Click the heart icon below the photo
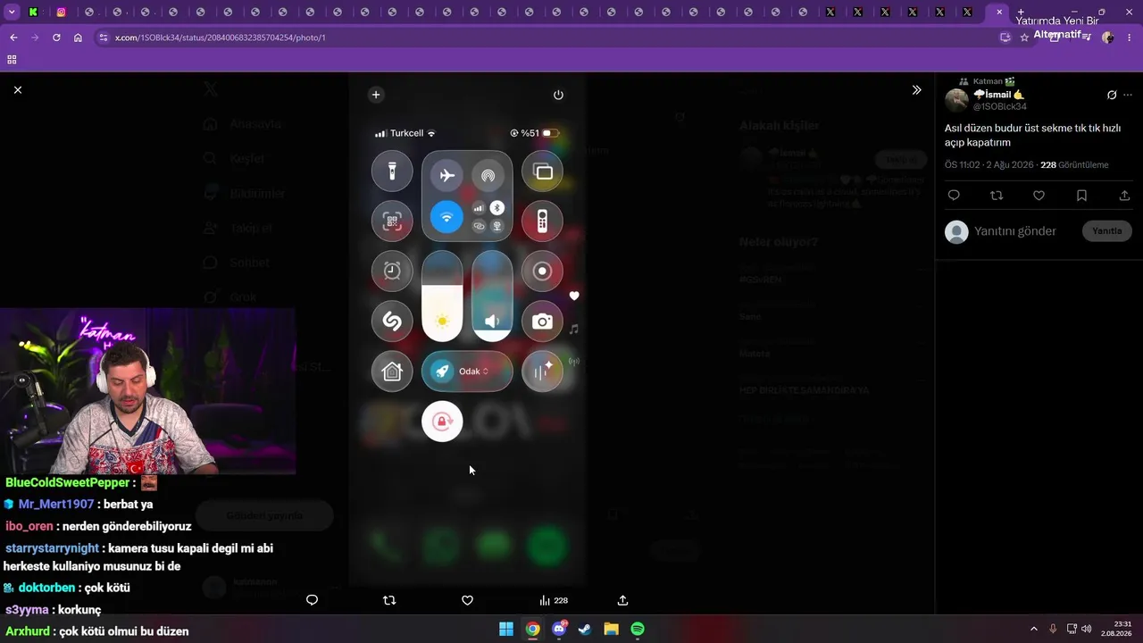This screenshot has width=1143, height=643. [467, 600]
